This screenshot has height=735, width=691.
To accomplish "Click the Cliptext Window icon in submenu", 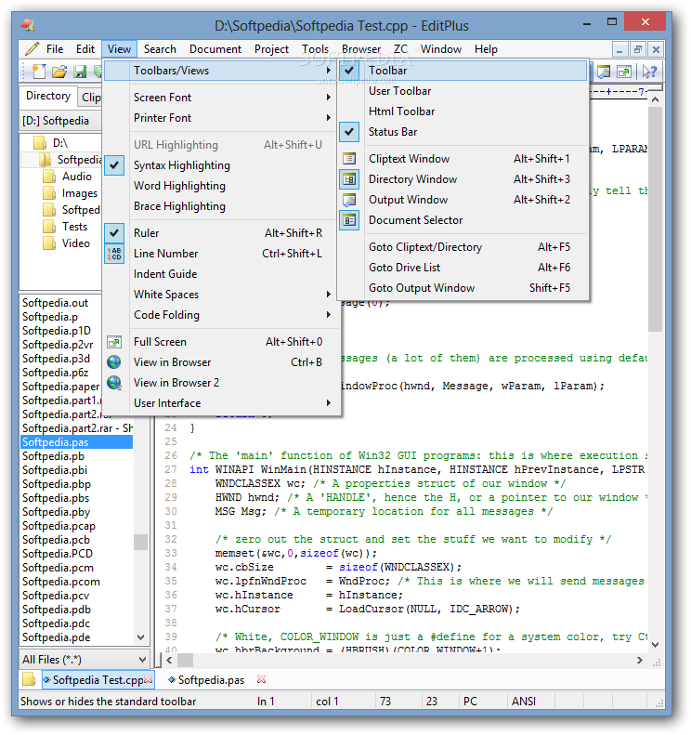I will coord(349,159).
